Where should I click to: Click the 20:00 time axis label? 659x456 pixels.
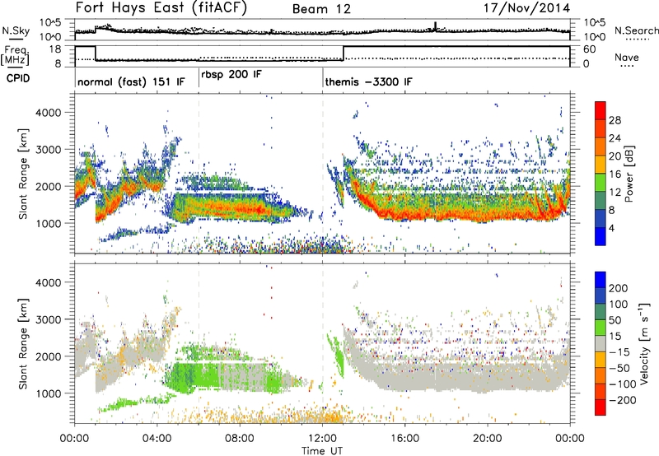488,439
